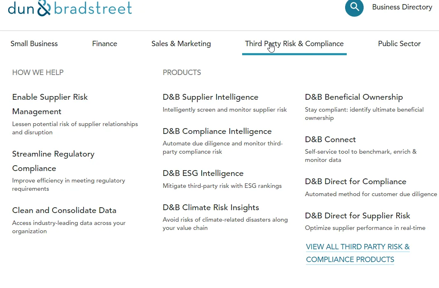439x288 pixels.
Task: Open Streamline Regulatory Compliance page
Action: pos(53,161)
